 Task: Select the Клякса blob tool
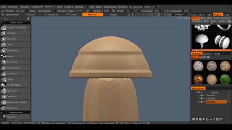coord(15,56)
